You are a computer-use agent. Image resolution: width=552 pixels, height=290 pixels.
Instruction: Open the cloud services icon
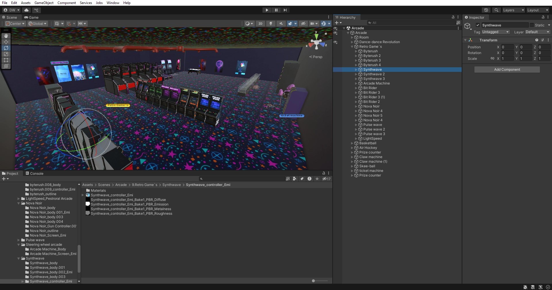26,10
